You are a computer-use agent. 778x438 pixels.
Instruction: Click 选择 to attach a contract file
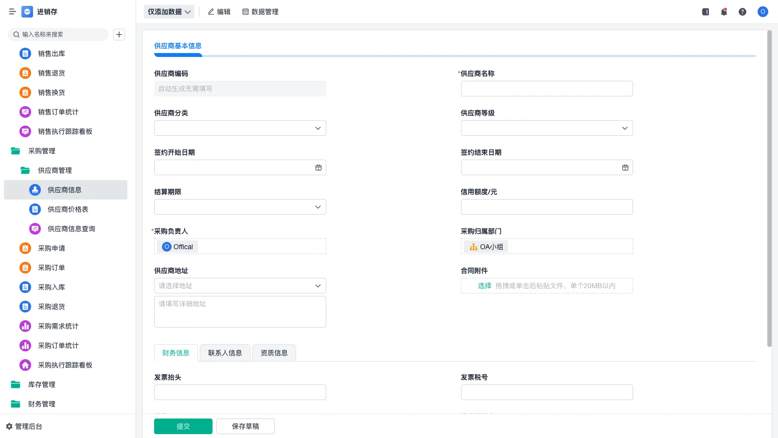(x=484, y=286)
